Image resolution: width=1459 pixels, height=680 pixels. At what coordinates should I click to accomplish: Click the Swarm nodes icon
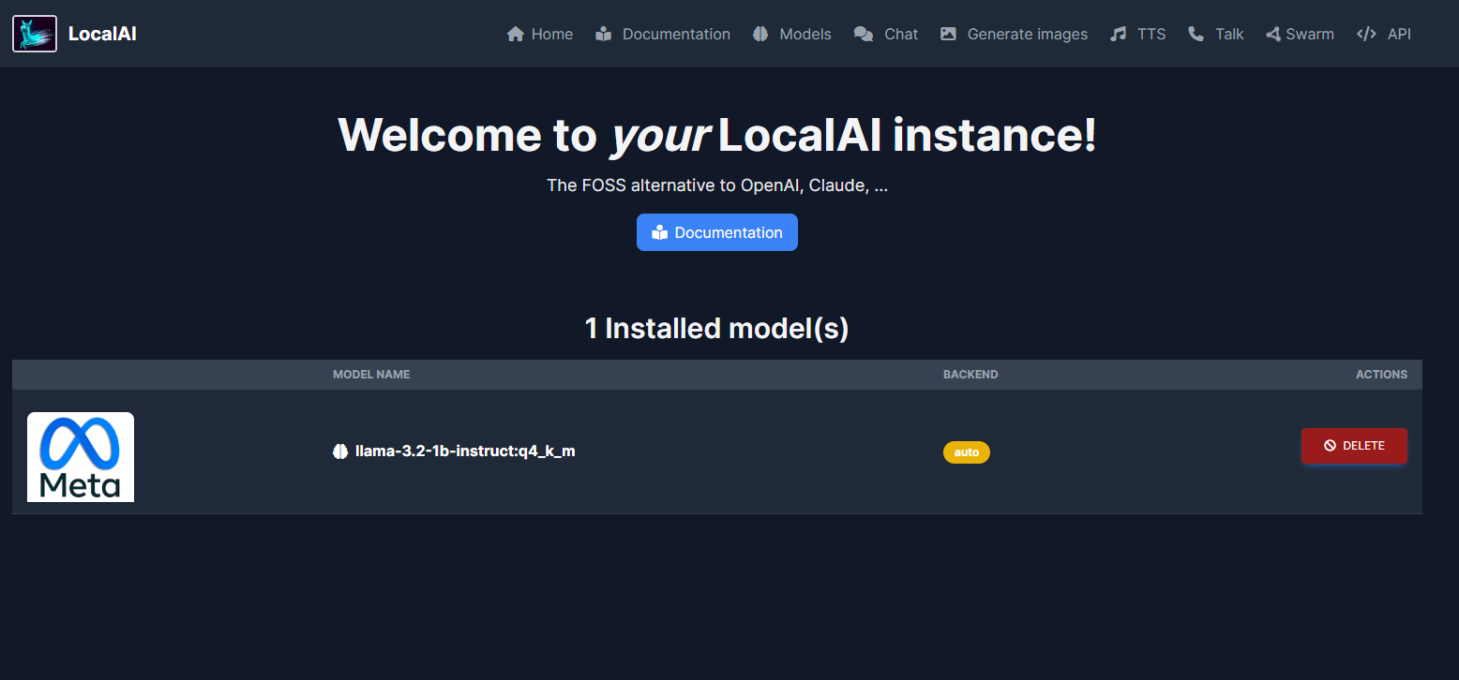(1272, 34)
